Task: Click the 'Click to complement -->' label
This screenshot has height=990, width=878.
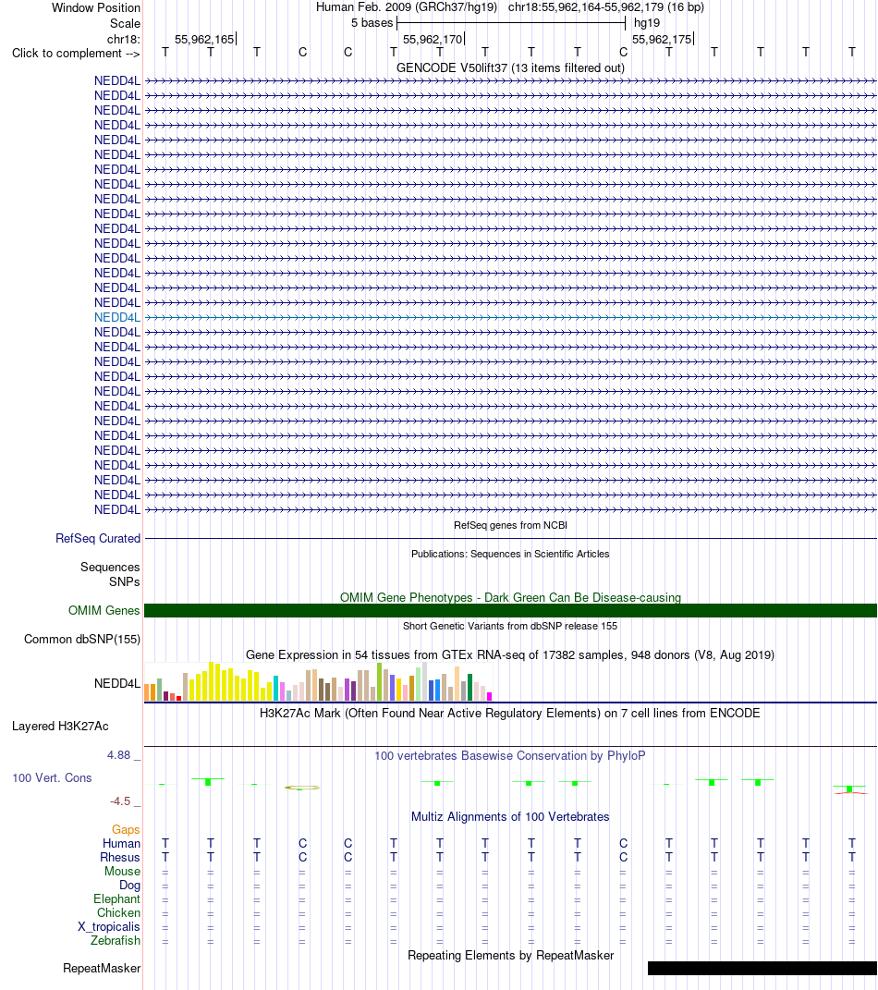Action: (x=76, y=53)
